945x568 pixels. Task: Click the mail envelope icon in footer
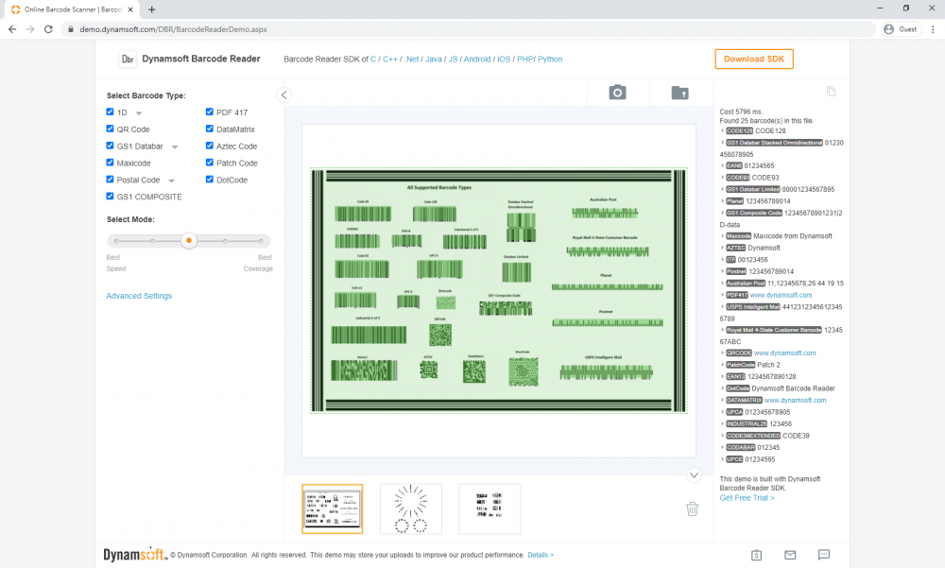click(790, 555)
